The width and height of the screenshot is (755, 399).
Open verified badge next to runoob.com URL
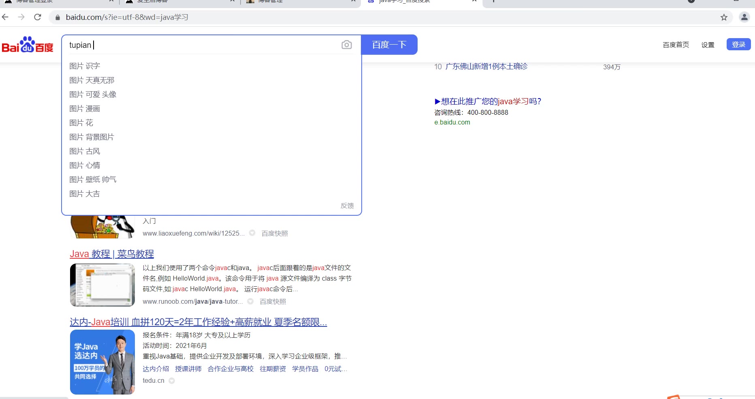(250, 301)
